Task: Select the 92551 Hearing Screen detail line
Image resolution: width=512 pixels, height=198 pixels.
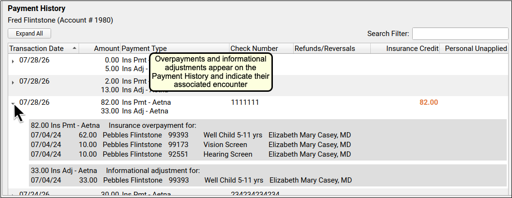Action: click(x=191, y=154)
